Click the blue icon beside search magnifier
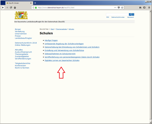This screenshot has width=152, height=124. click(133, 14)
